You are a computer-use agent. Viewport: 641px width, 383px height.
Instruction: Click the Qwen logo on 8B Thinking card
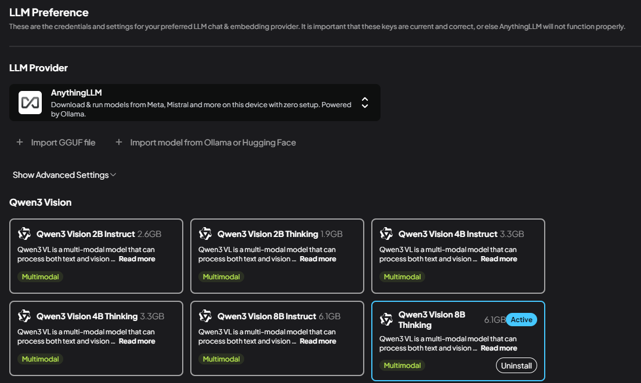point(386,319)
